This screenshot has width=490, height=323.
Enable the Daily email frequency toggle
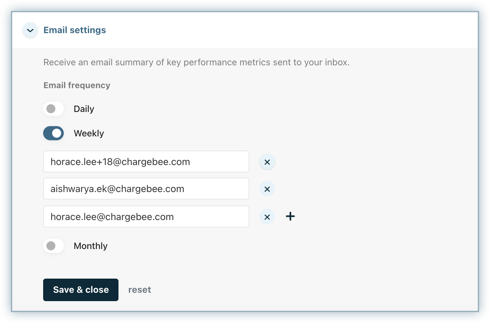[x=53, y=109]
